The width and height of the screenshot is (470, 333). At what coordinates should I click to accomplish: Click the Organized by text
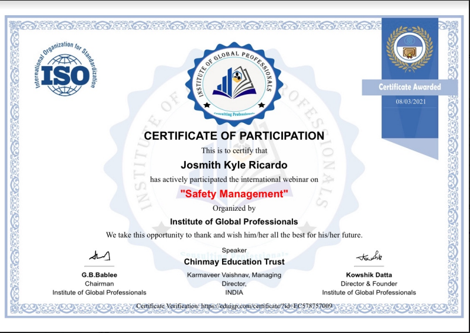click(234, 208)
